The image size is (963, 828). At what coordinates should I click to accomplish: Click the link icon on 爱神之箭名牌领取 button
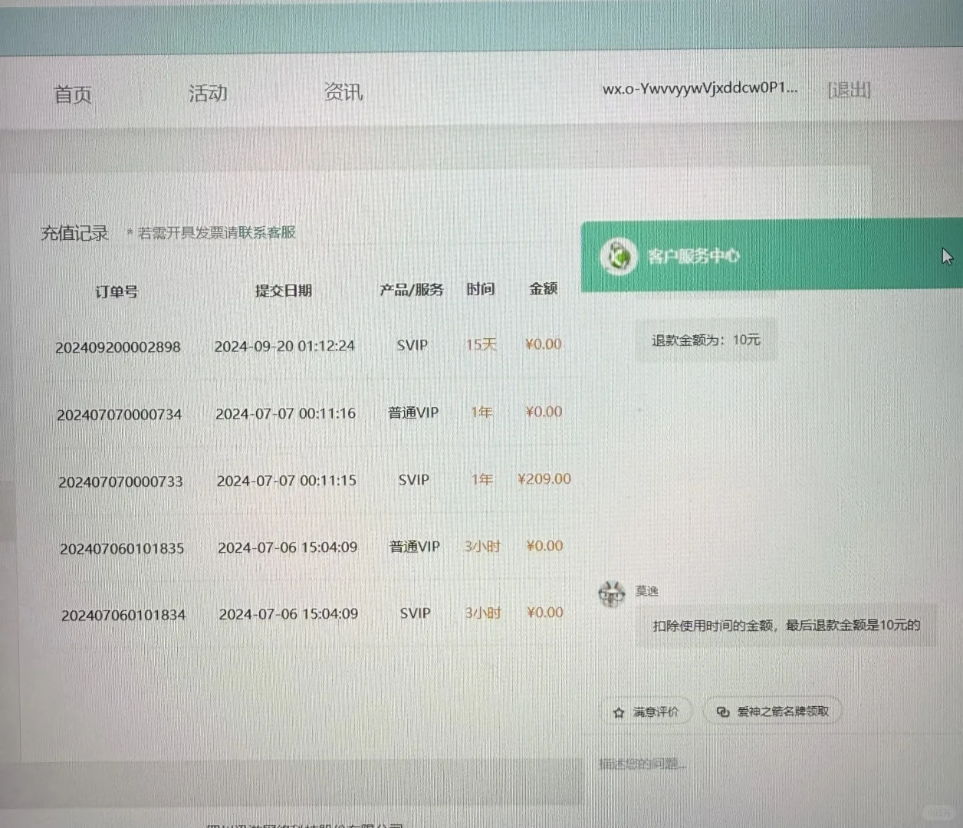(x=722, y=711)
